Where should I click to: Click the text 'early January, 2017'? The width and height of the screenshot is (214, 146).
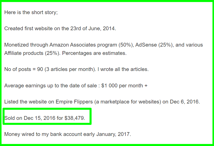106,134
